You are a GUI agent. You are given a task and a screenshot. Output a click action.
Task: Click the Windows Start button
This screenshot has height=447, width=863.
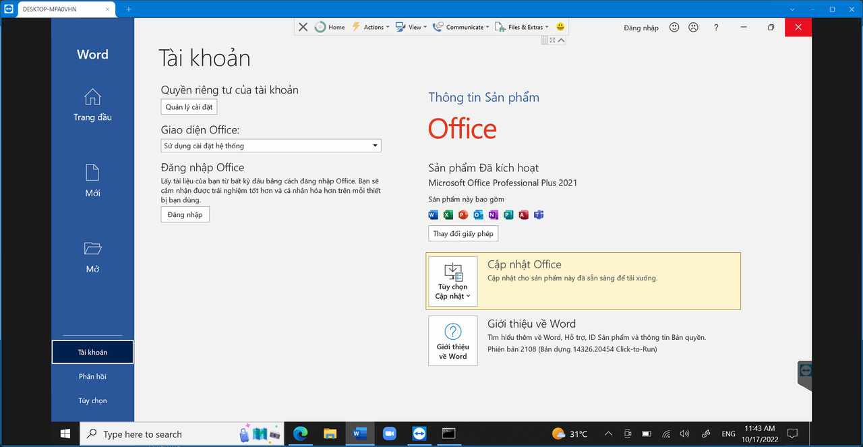coord(65,434)
